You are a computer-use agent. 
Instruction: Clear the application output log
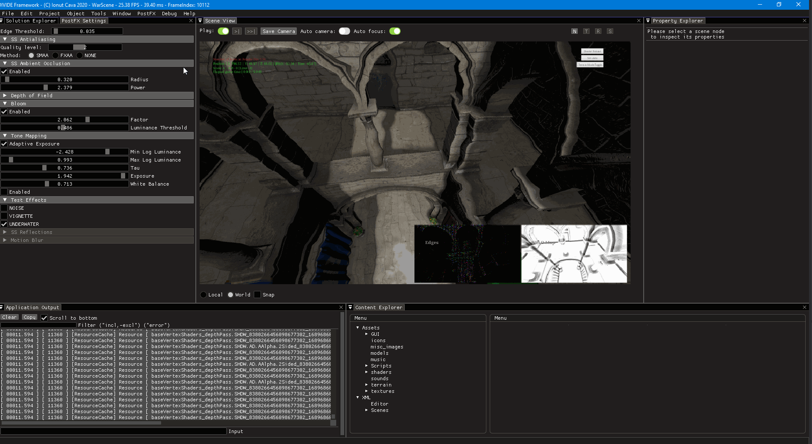pos(9,317)
